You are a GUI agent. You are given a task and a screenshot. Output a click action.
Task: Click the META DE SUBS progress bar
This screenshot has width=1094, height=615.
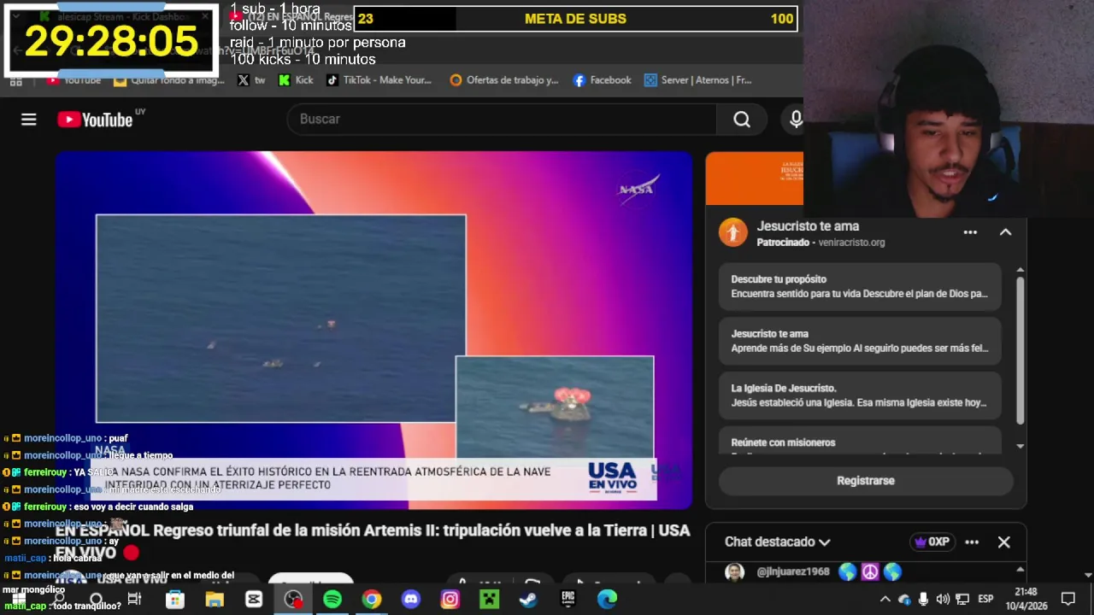575,19
